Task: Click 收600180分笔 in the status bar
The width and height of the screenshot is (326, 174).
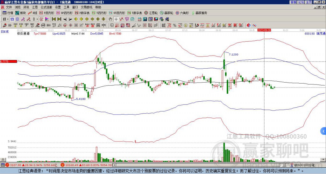Action: click(304, 165)
